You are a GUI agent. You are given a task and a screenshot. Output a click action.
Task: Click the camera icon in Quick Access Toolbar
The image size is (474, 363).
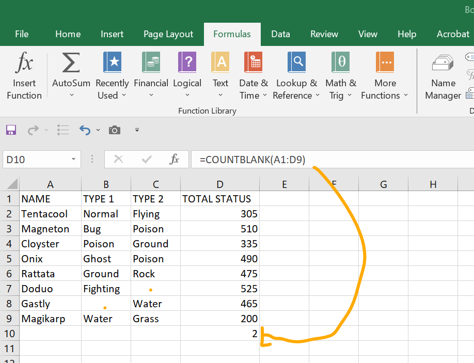[x=114, y=130]
